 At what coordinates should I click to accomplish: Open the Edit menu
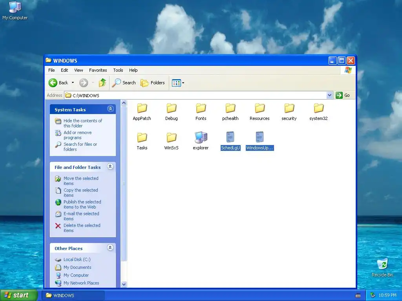[64, 70]
